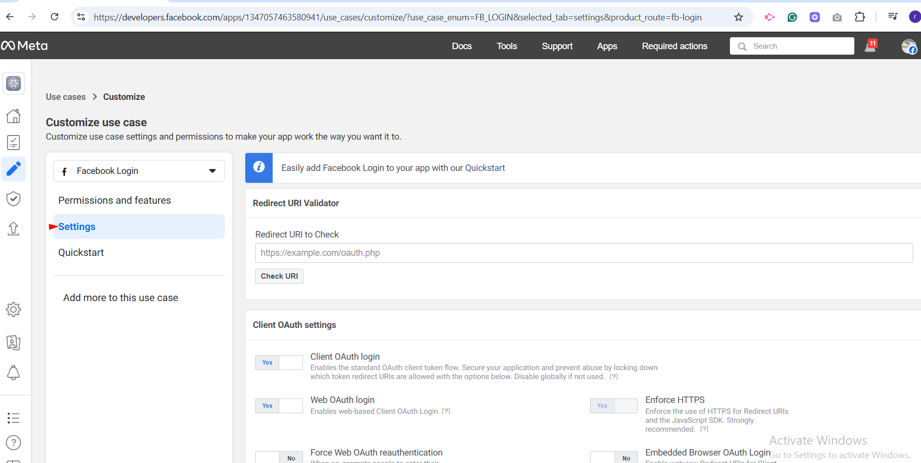Open the app roles icon in sidebar
This screenshot has height=463, width=921.
(x=13, y=342)
